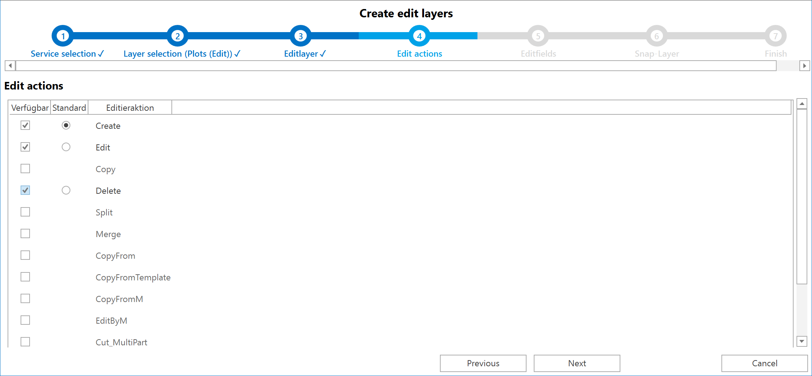This screenshot has width=812, height=376.
Task: Check the Split availability checkbox
Action: 25,212
